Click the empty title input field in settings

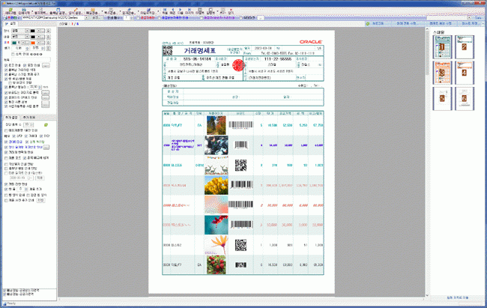tap(31, 60)
